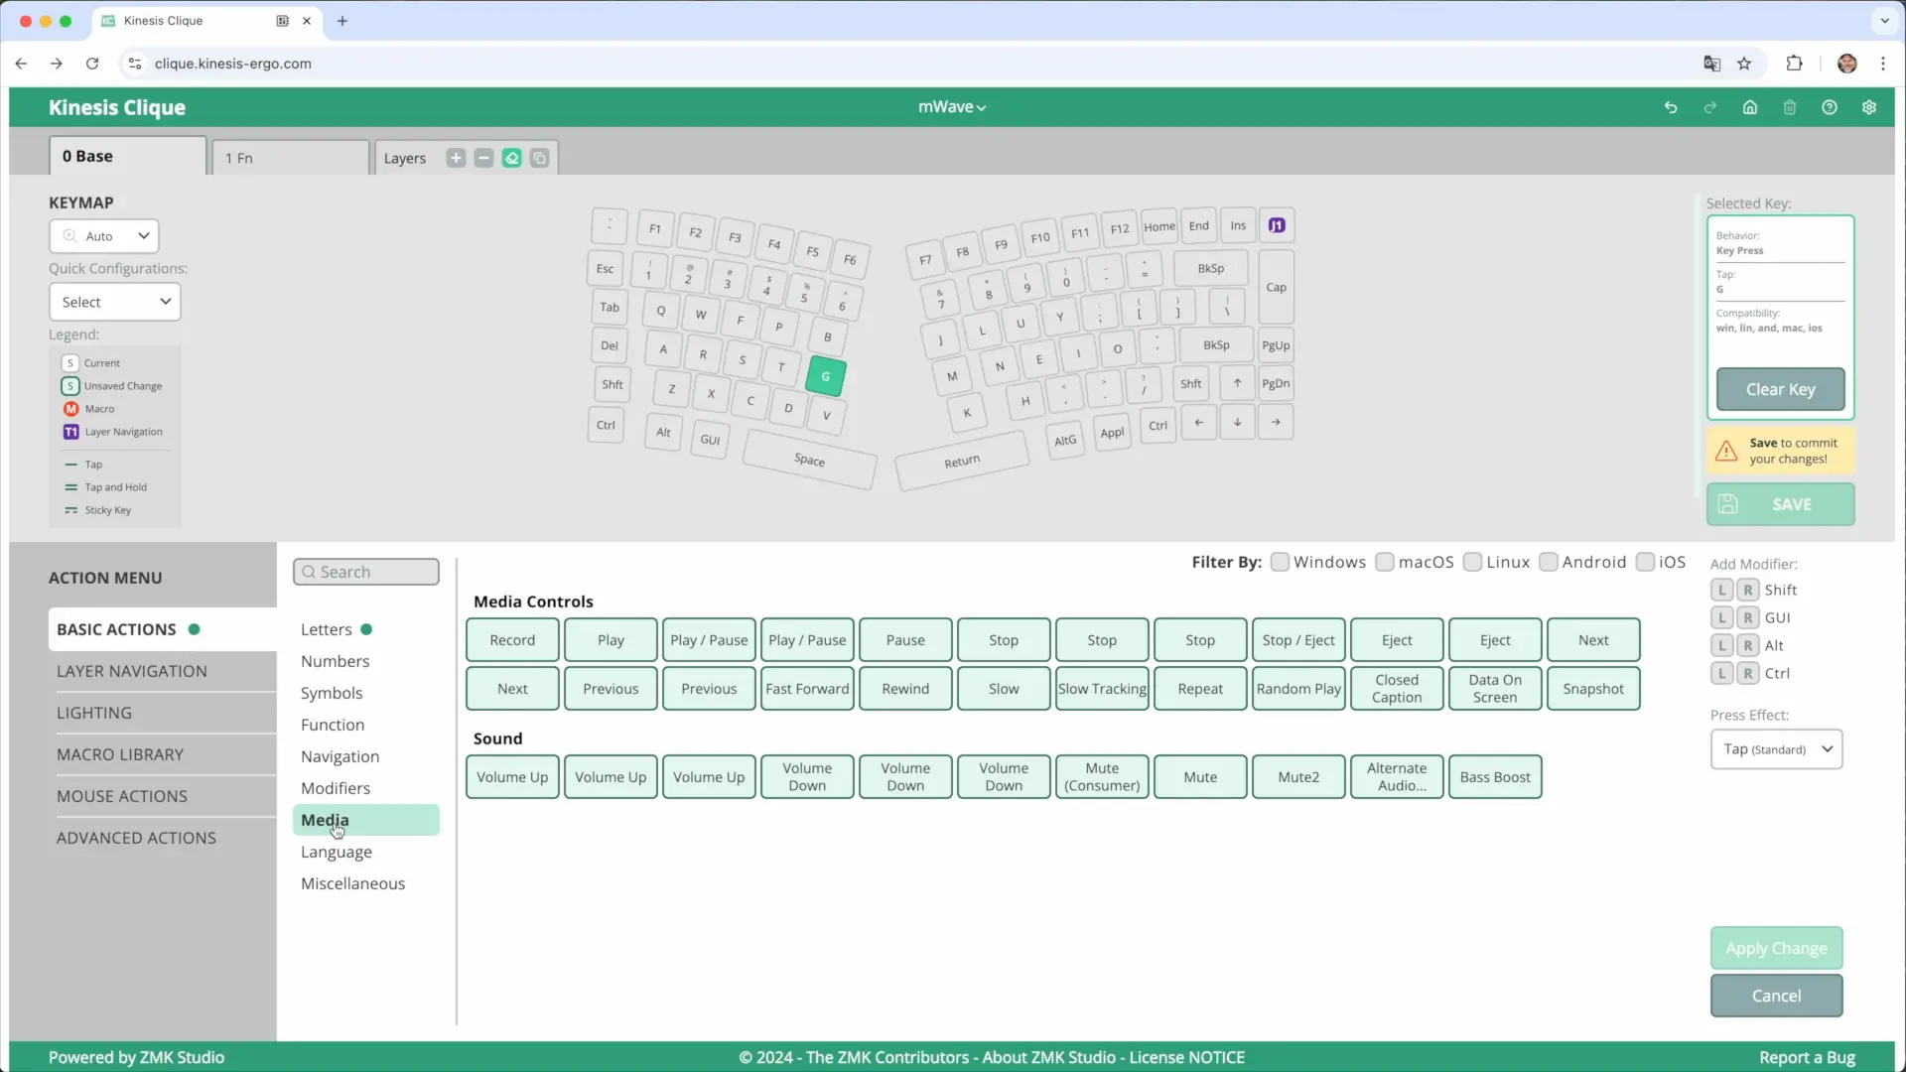Add a new layer with plus icon
1906x1072 pixels.
click(456, 158)
